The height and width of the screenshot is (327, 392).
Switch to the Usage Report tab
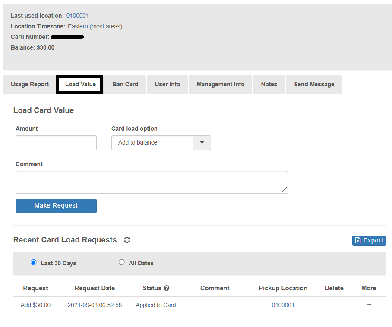click(30, 85)
